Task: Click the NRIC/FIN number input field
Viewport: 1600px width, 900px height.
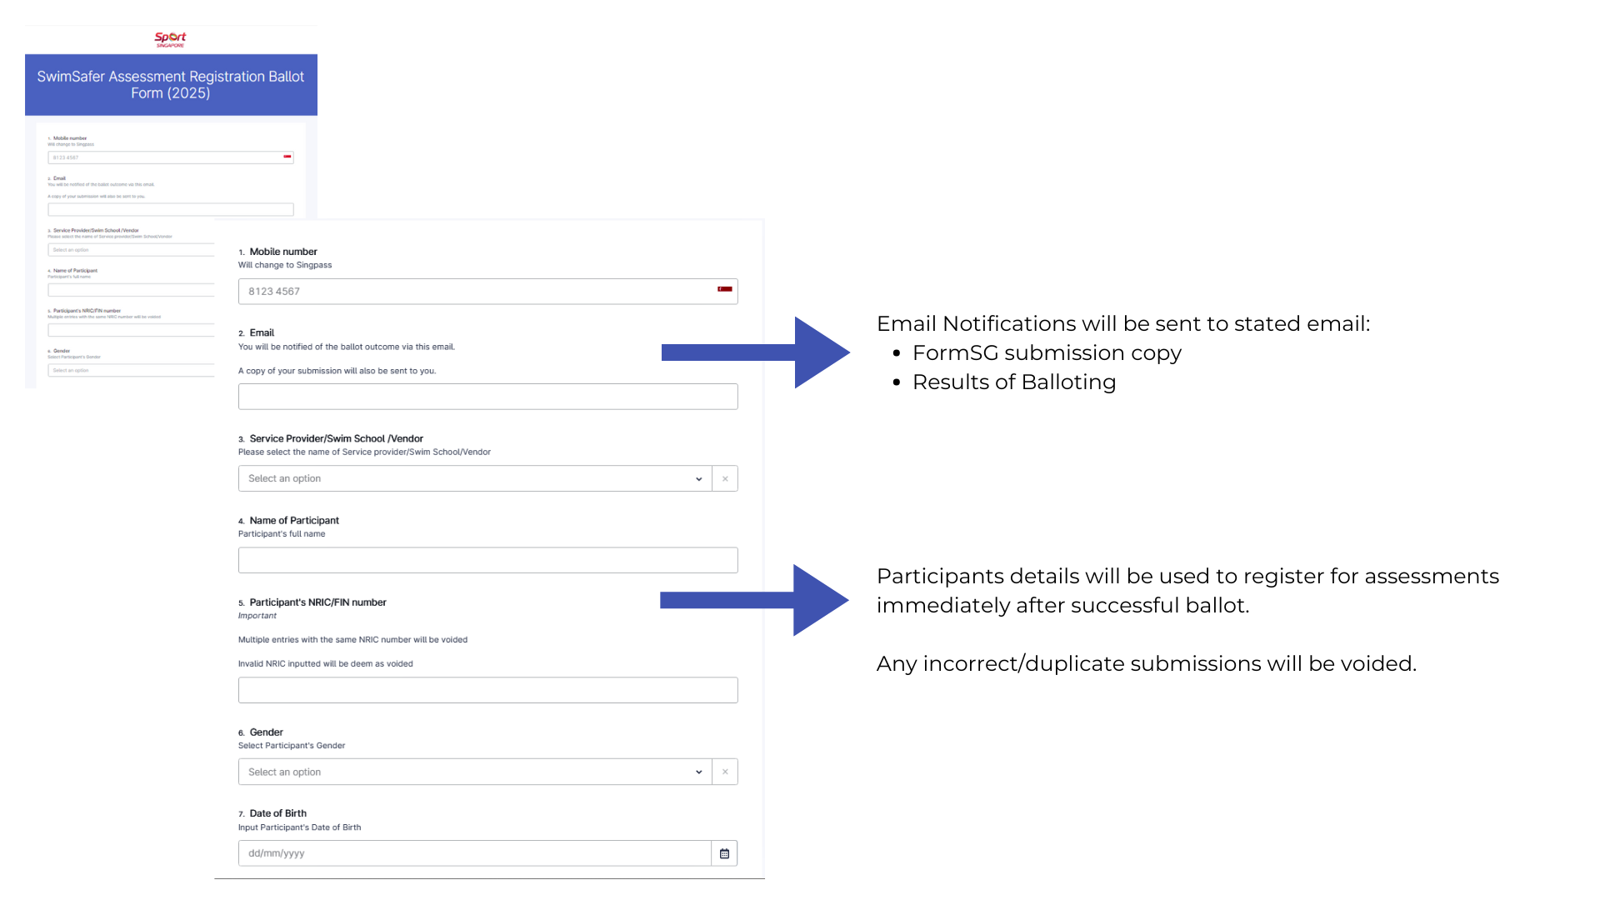Action: tap(487, 689)
